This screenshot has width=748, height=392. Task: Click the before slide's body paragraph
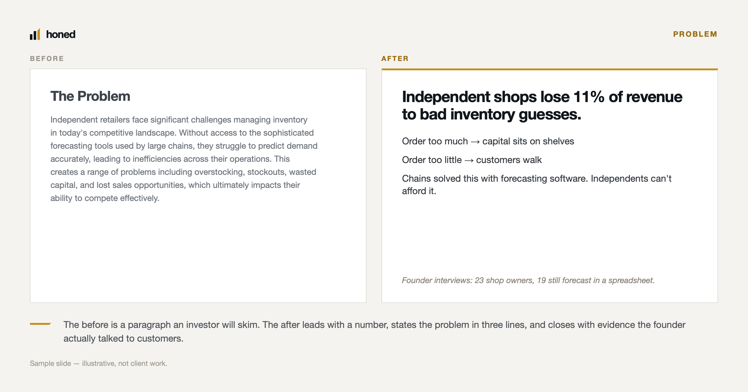(x=184, y=159)
